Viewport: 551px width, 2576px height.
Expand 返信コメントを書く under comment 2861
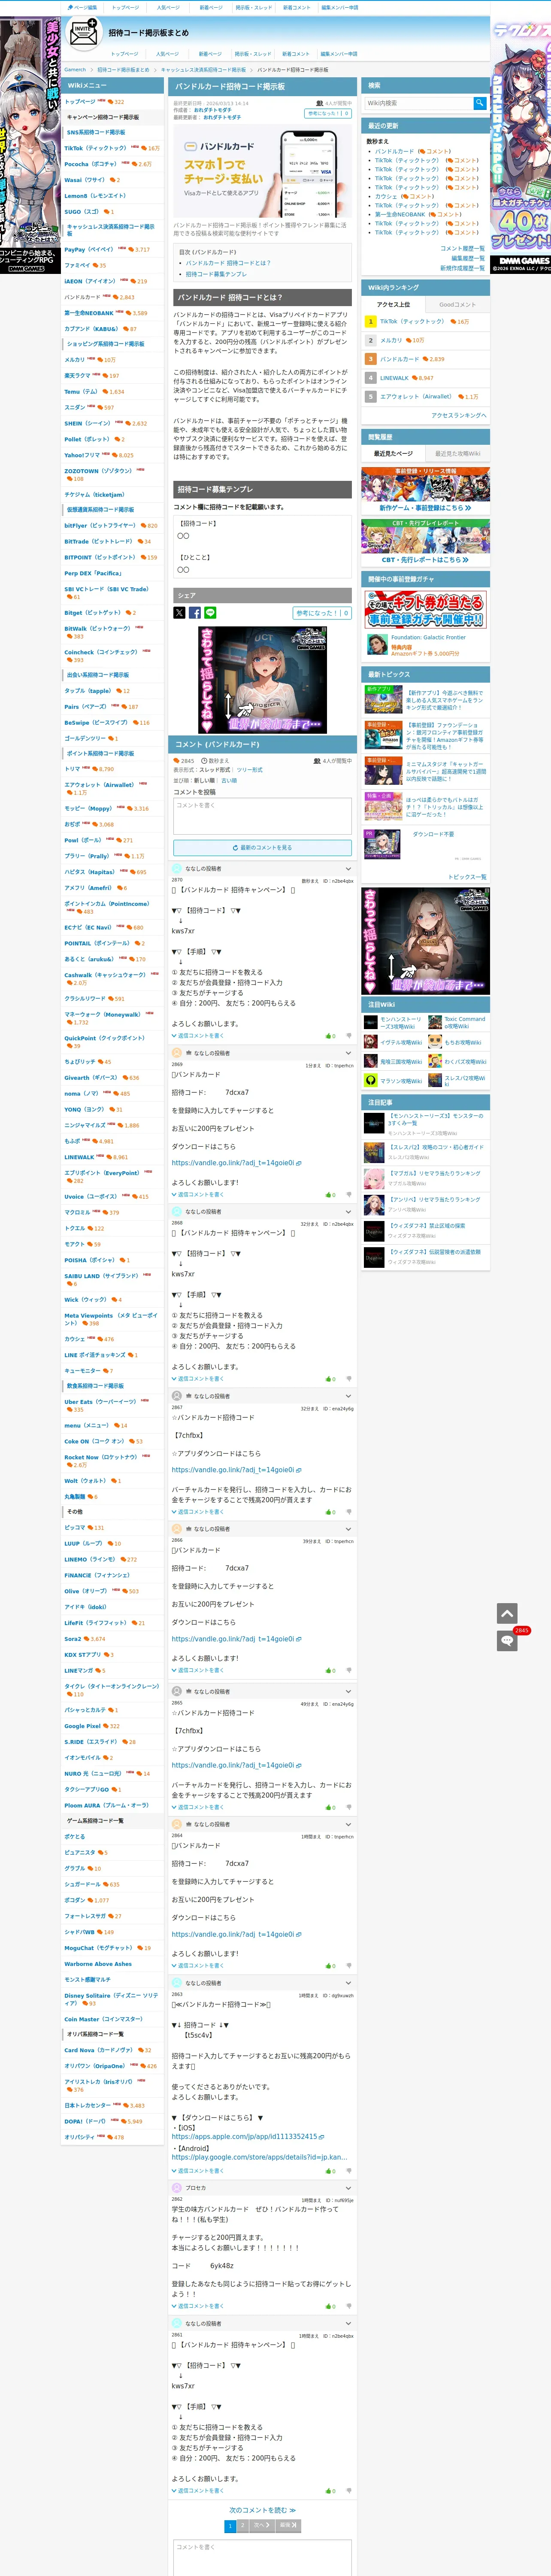198,2491
